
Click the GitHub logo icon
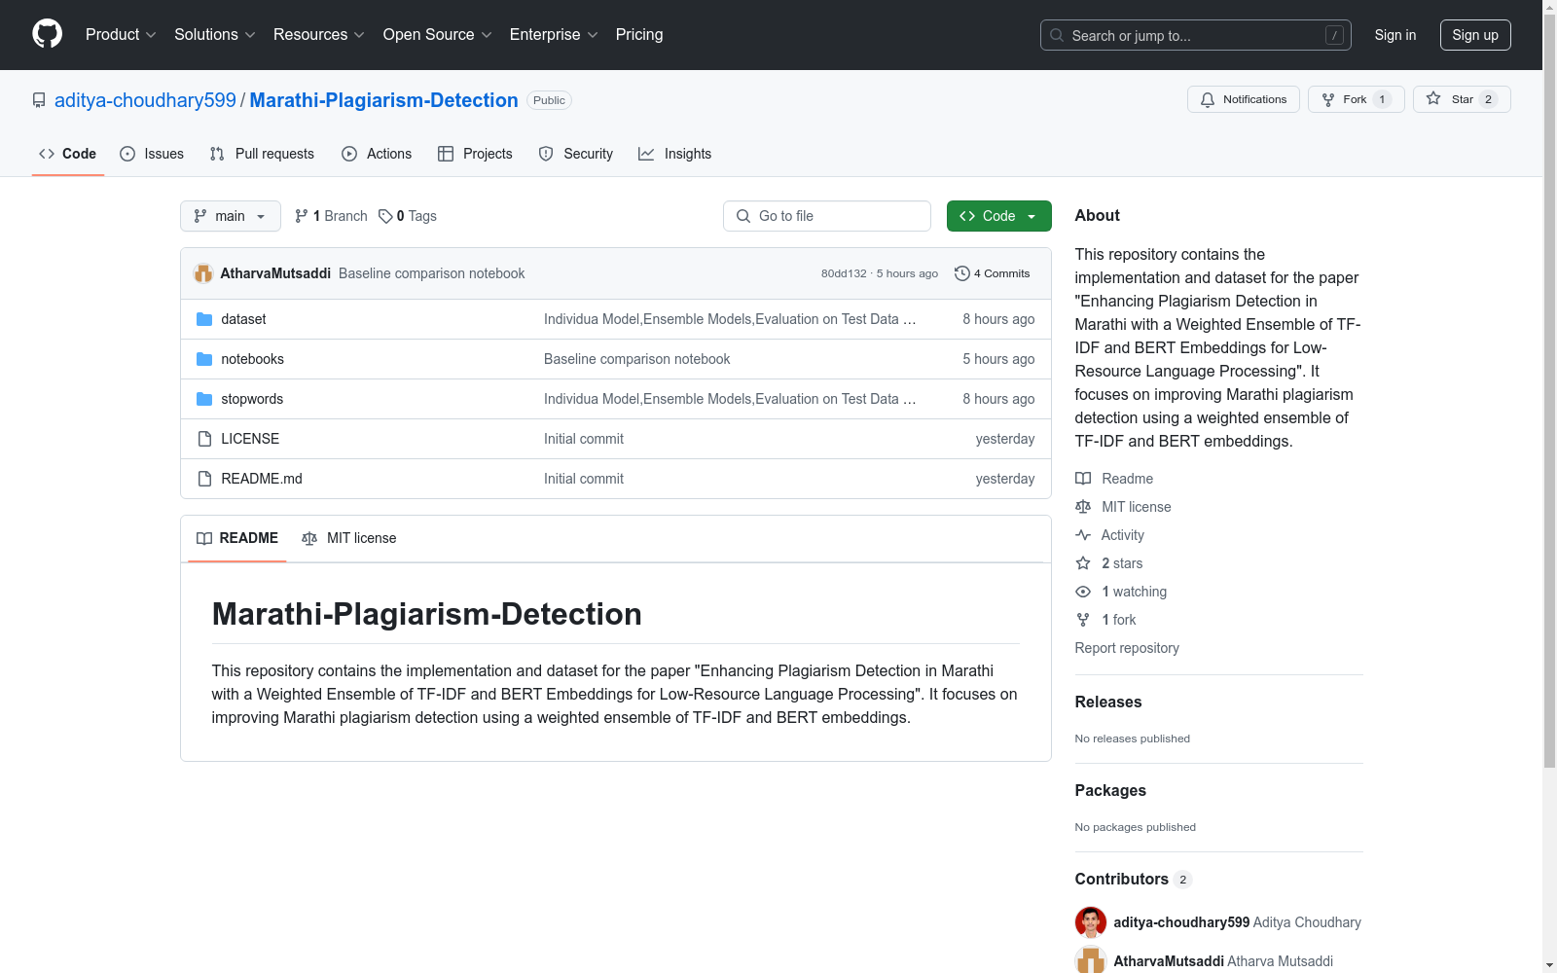(x=47, y=34)
